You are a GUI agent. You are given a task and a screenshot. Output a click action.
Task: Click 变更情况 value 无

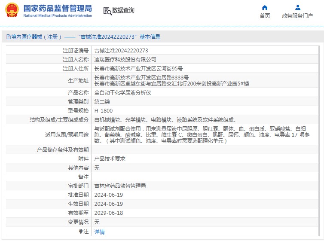[97, 222]
